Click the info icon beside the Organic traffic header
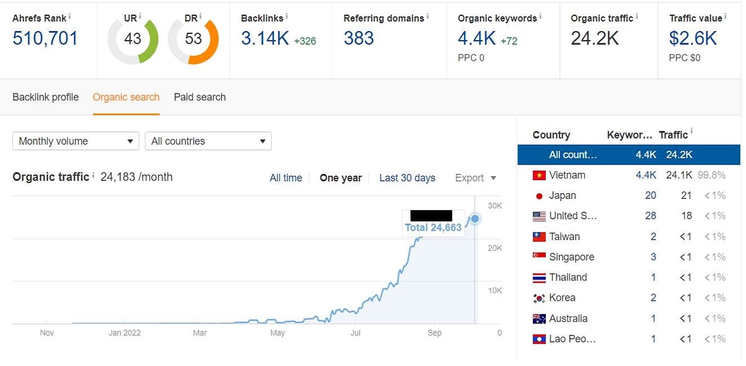 (x=637, y=16)
